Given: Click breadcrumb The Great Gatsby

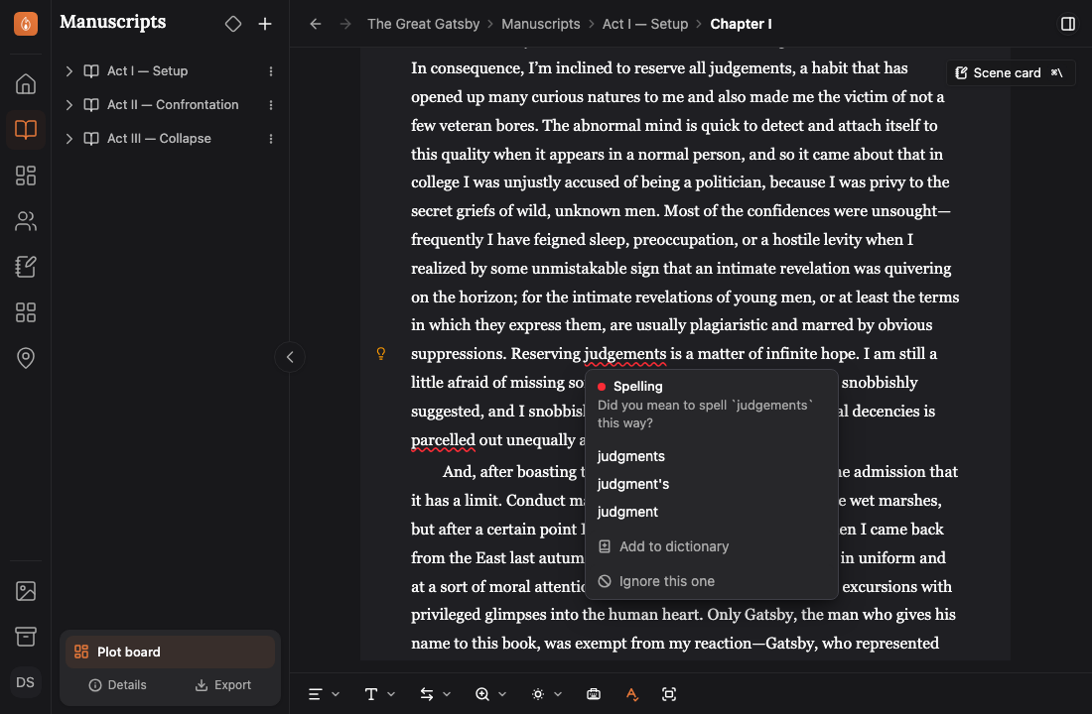Looking at the screenshot, I should point(424,24).
